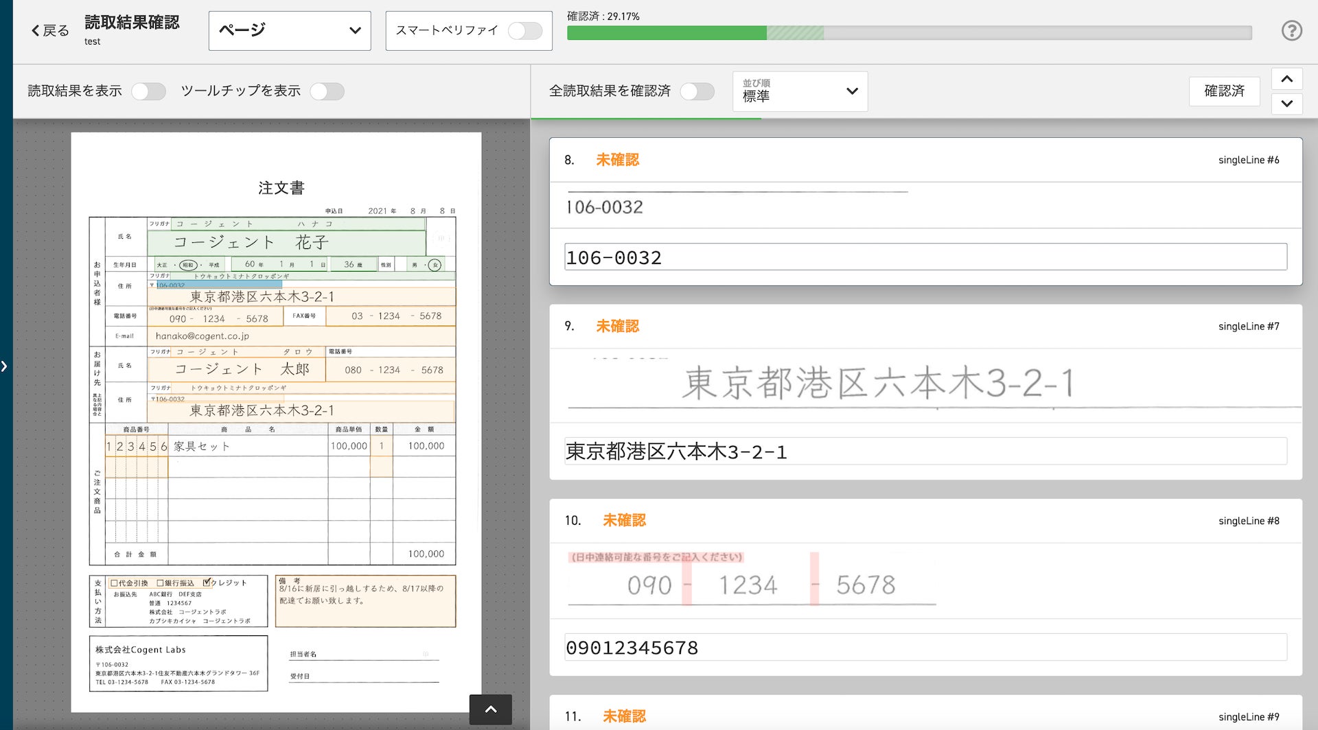
Task: Click the 代金引換 checkbox in the document
Action: [115, 583]
